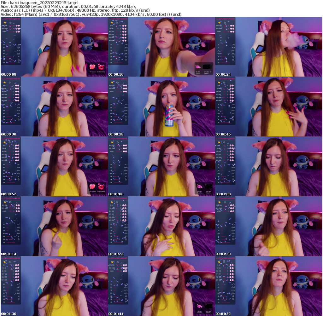This screenshot has height=316, width=323.
Task: Click the heart 1-10 Tokens icon
Action: point(92,67)
